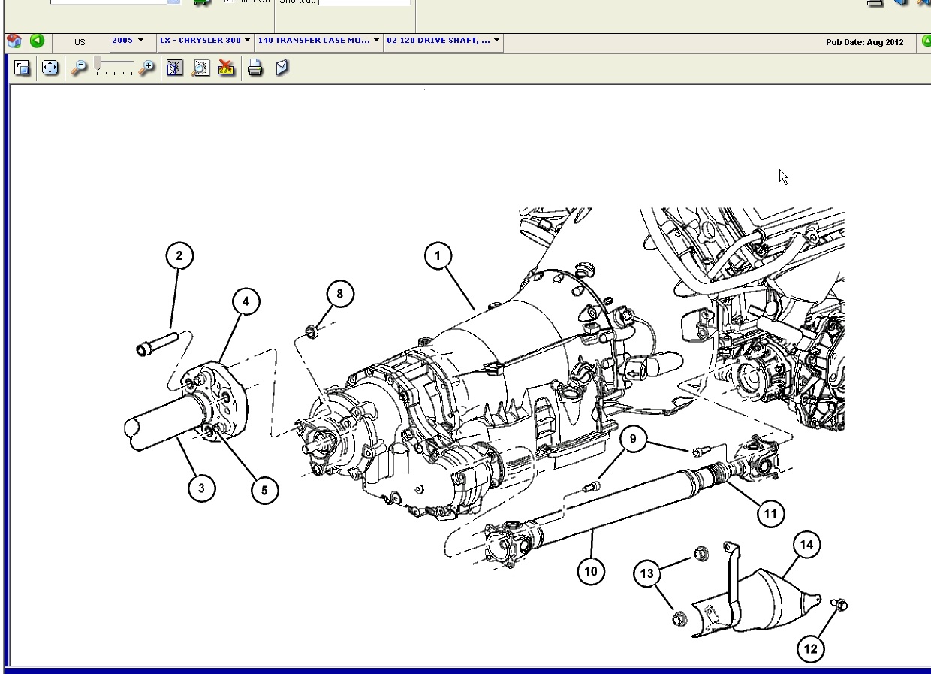
Task: Click the home icon in navigation bar
Action: pyautogui.click(x=14, y=41)
